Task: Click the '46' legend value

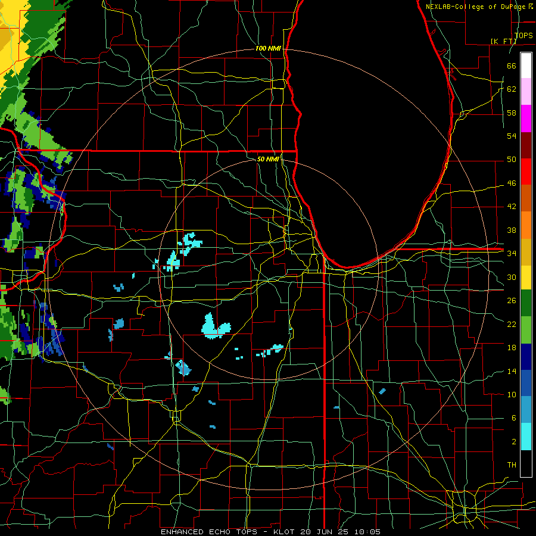Action: 512,183
